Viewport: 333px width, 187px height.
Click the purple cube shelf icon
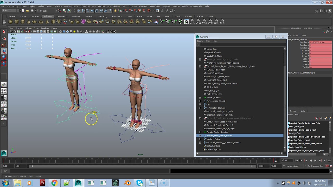[83, 22]
